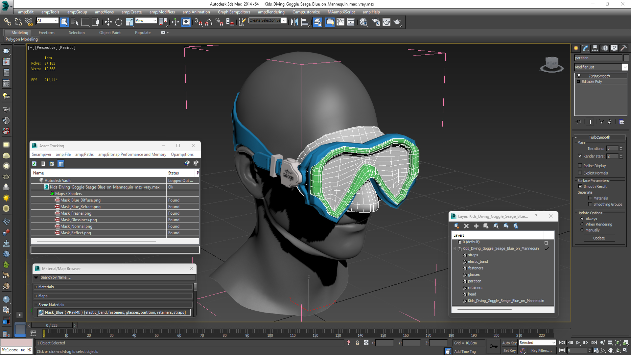
Task: Click the Mirror tool icon
Action: click(294, 22)
